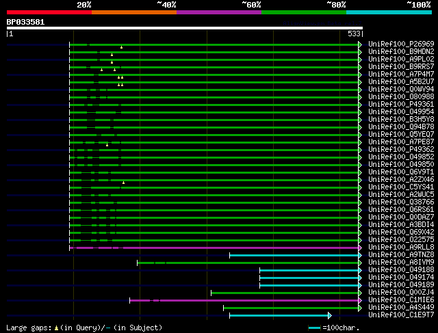Open hit UniRef100_A9TNZ8
This screenshot has height=333, width=438.
(x=401, y=255)
